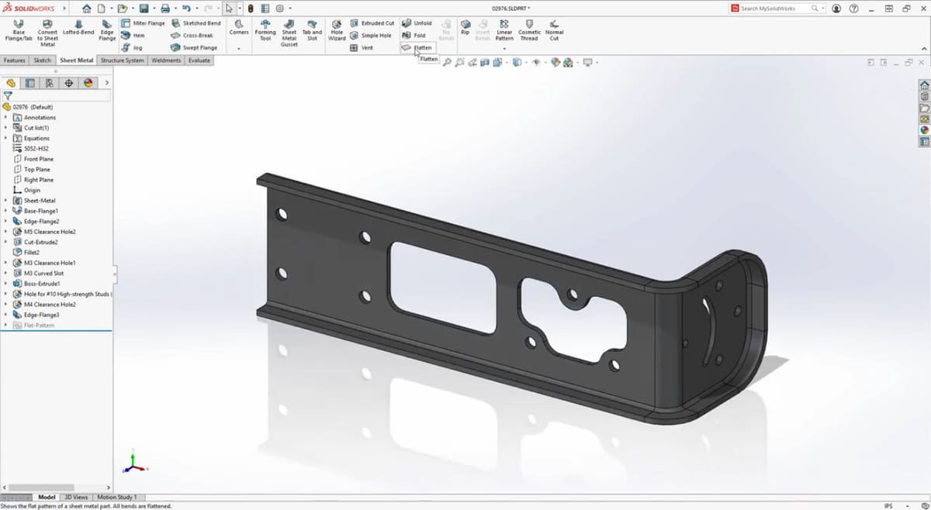Switch to the Features tab
The height and width of the screenshot is (510, 931).
[15, 60]
